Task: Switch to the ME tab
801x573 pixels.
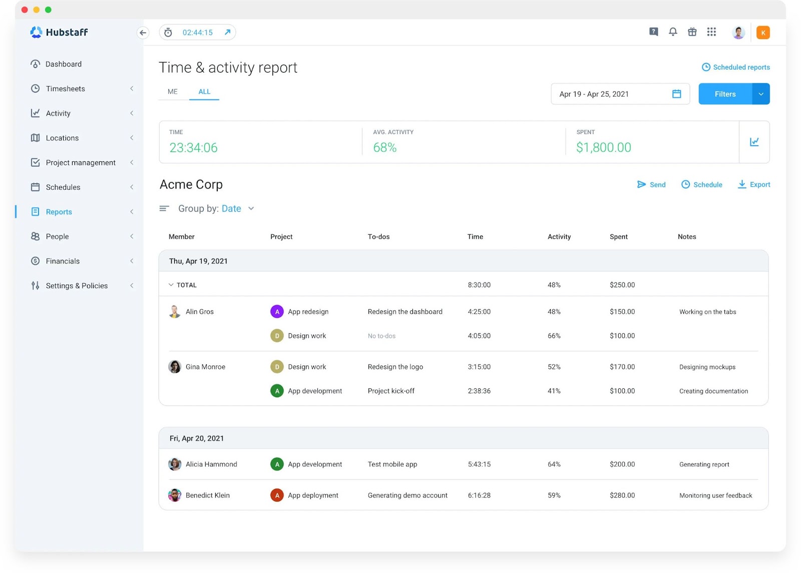Action: (172, 92)
